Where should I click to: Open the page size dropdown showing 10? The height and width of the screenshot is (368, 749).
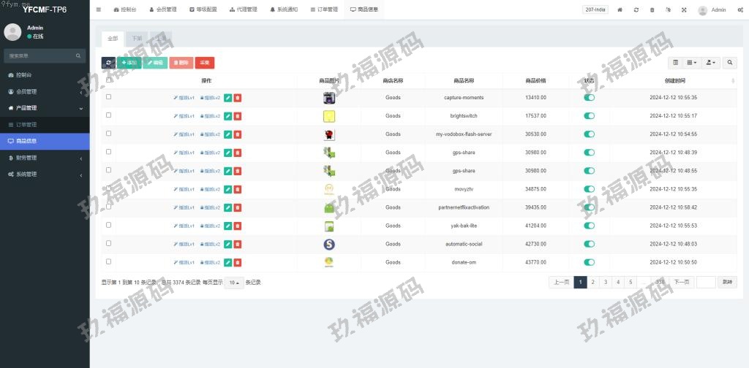(x=233, y=283)
